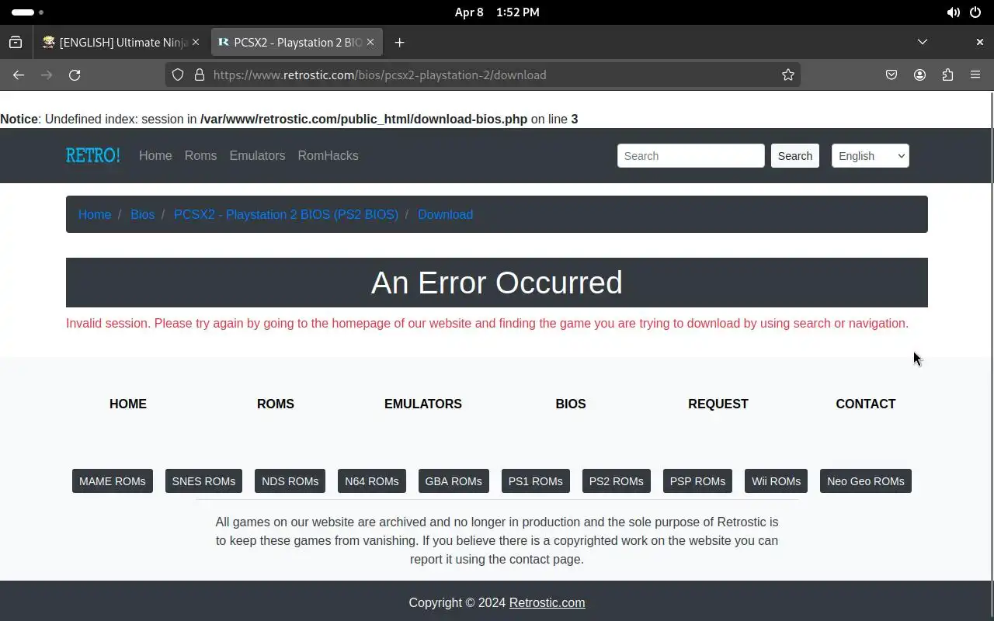Click the system volume icon

[x=953, y=12]
